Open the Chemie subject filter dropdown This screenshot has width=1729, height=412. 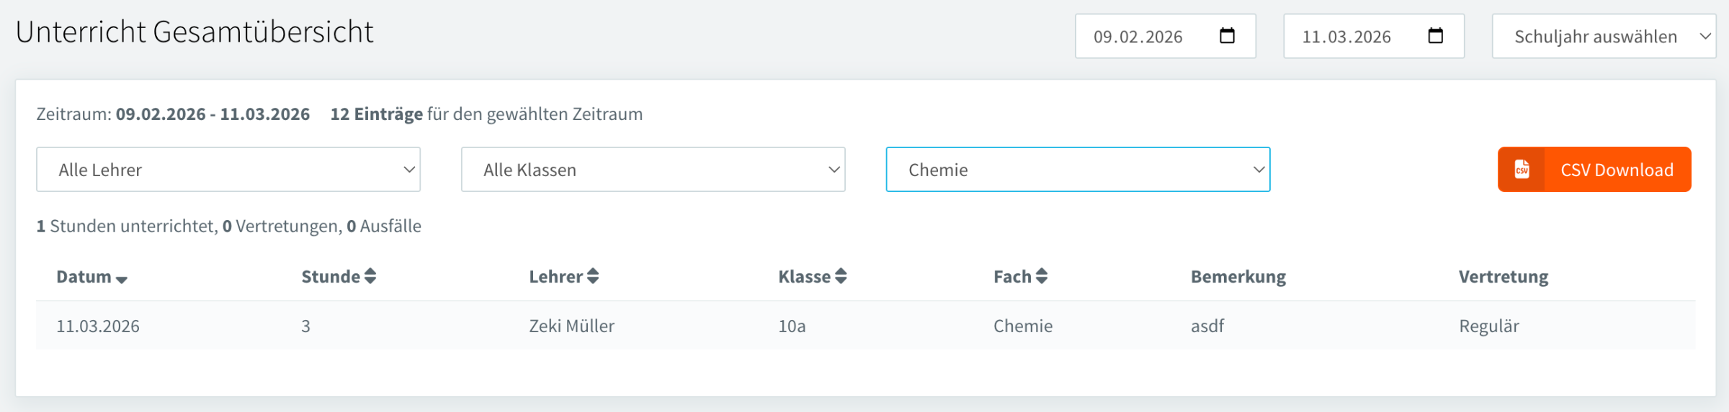pyautogui.click(x=1078, y=170)
